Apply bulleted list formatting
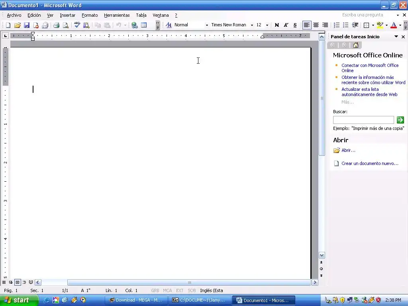 (345, 25)
